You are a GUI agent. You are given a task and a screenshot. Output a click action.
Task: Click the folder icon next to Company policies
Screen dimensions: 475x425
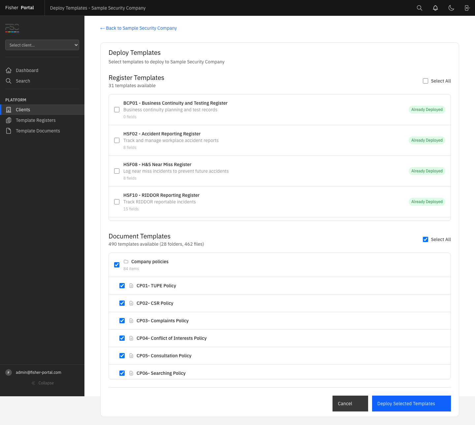126,261
